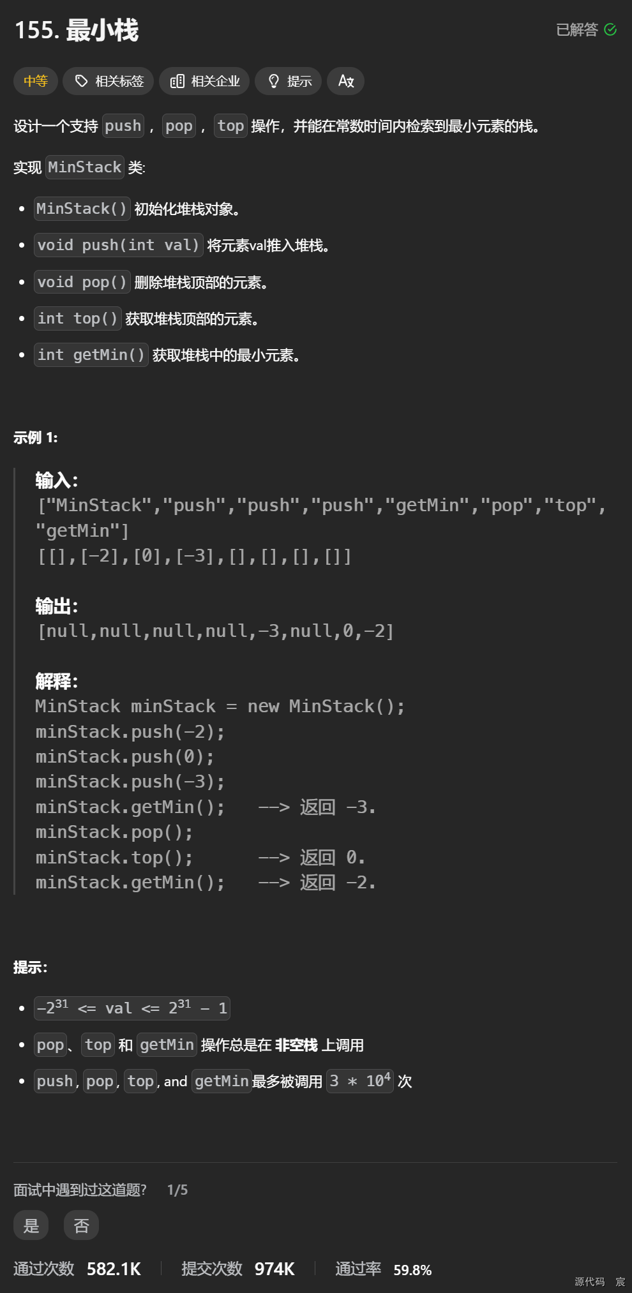Show the 提示 lightbulb hint
This screenshot has width=632, height=1293.
[x=288, y=81]
